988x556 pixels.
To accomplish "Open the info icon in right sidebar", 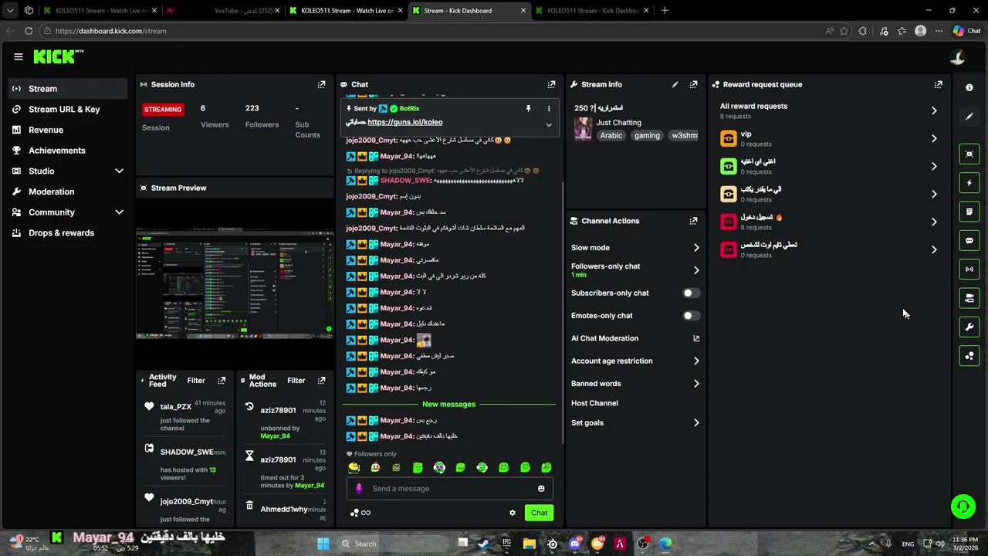I will (969, 87).
